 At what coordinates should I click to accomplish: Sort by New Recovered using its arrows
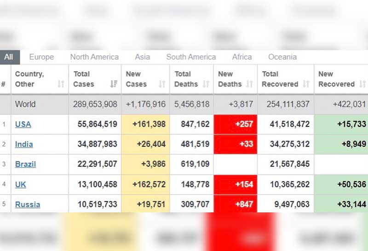pyautogui.click(x=362, y=84)
